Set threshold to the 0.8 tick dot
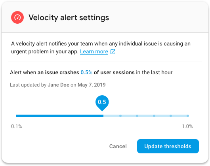This screenshot has width=210, height=166. coord(154,116)
